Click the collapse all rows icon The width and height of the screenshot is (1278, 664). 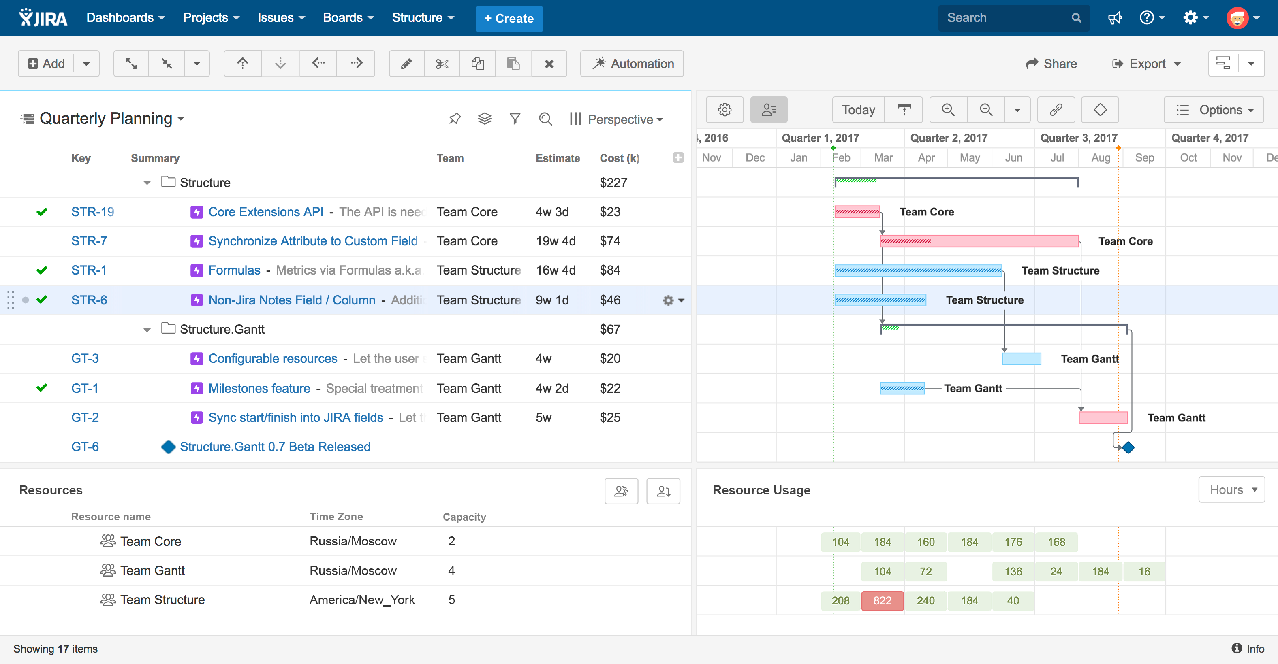167,64
